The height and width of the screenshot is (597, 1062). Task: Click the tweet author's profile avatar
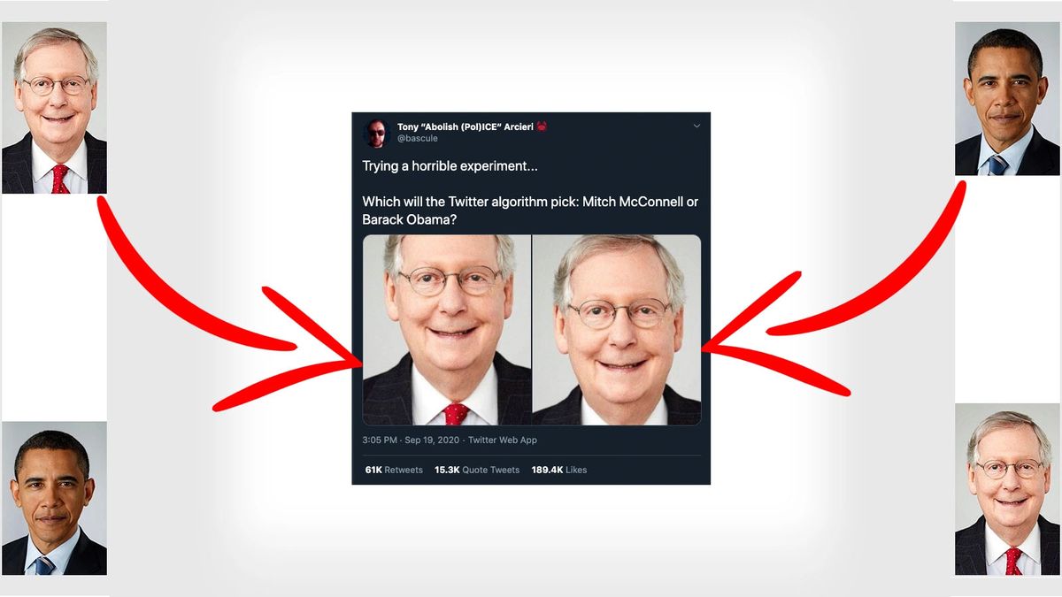(x=377, y=133)
